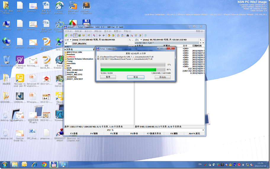Cancel the copy with 取消 button
Image resolution: width=270 pixels, height=169 pixels.
(x=136, y=77)
